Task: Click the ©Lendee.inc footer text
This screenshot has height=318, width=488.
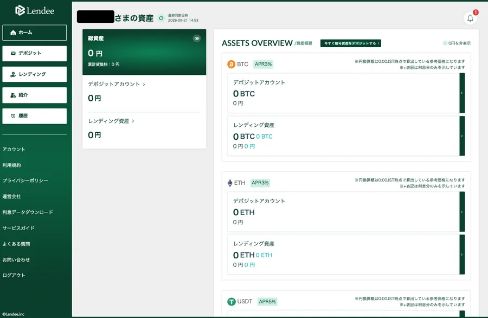Action: coord(14,314)
